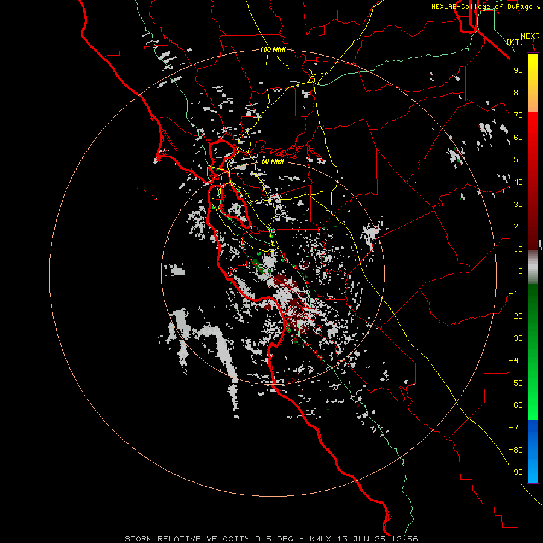Click the positive 30 scale value

(x=518, y=205)
